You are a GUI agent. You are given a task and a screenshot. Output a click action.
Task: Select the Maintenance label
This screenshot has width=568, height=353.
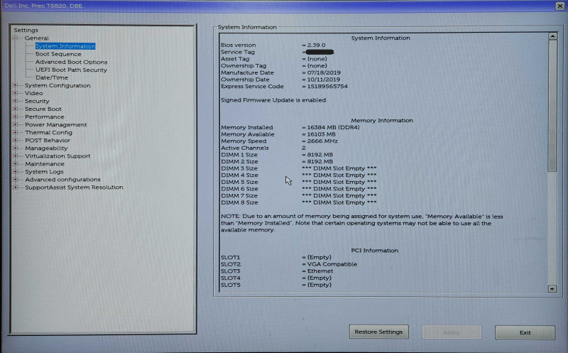[45, 164]
